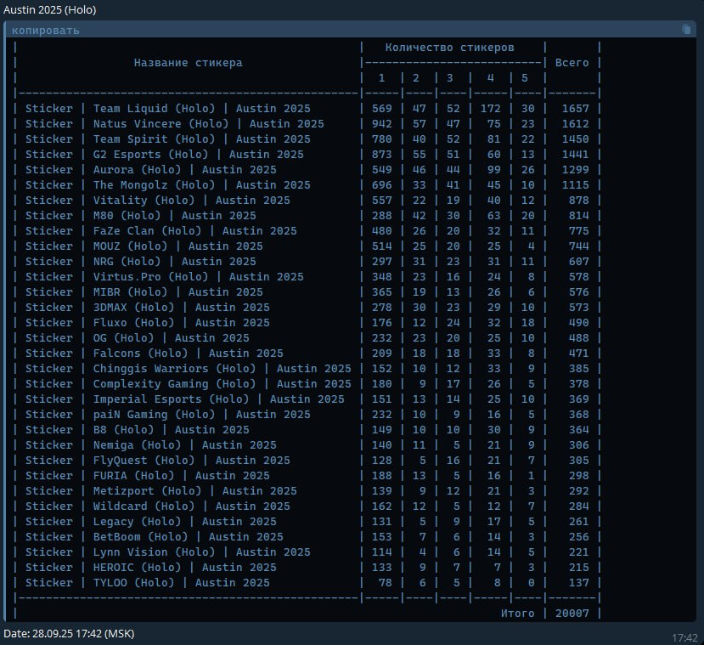The width and height of the screenshot is (704, 645).
Task: Select the B8 (Holo) row name
Action: (x=137, y=429)
